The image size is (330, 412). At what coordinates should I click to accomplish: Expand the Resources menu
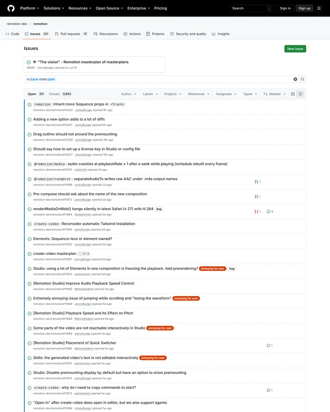(x=80, y=8)
